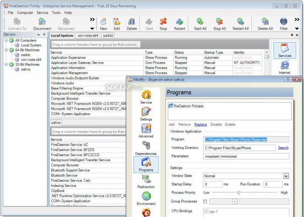Select saliva in the Servers tree

[x=26, y=69]
